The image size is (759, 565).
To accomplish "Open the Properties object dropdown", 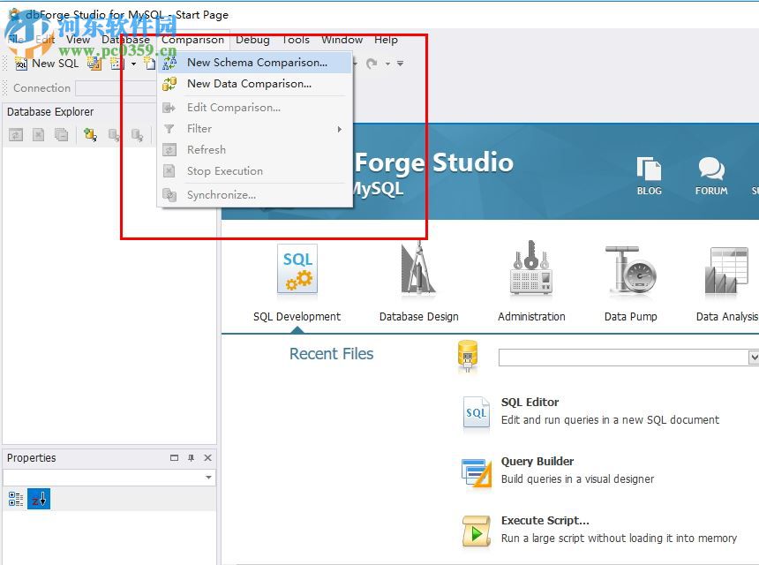I will (207, 478).
